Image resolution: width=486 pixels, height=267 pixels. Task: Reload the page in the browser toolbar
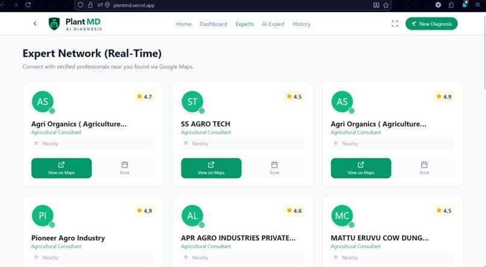tap(28, 5)
